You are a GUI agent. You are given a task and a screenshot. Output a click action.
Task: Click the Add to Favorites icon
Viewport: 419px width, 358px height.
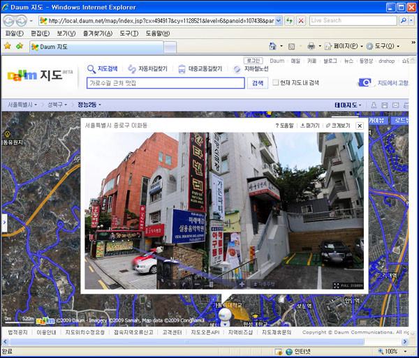pos(20,46)
